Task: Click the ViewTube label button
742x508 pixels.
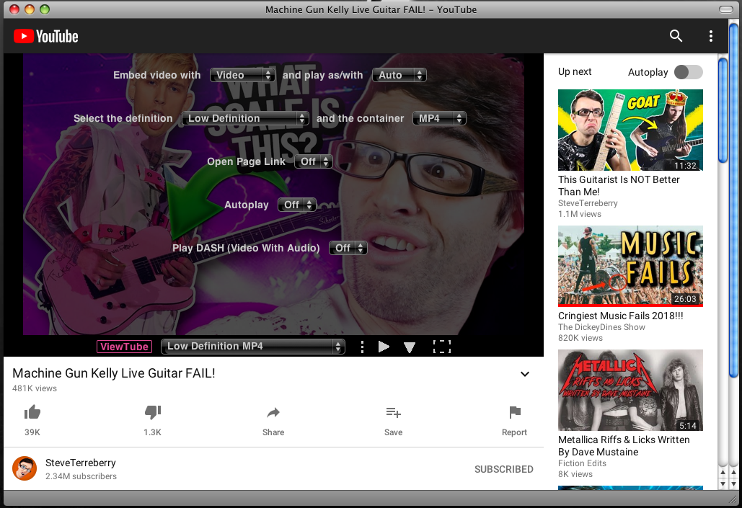Action: 125,347
